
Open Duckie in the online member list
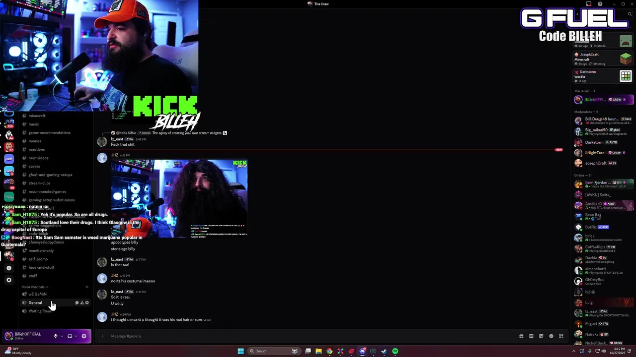[x=604, y=259]
